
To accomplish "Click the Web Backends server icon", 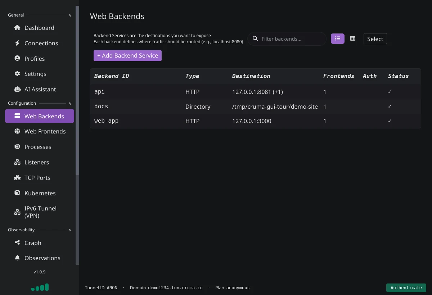I will pyautogui.click(x=17, y=116).
